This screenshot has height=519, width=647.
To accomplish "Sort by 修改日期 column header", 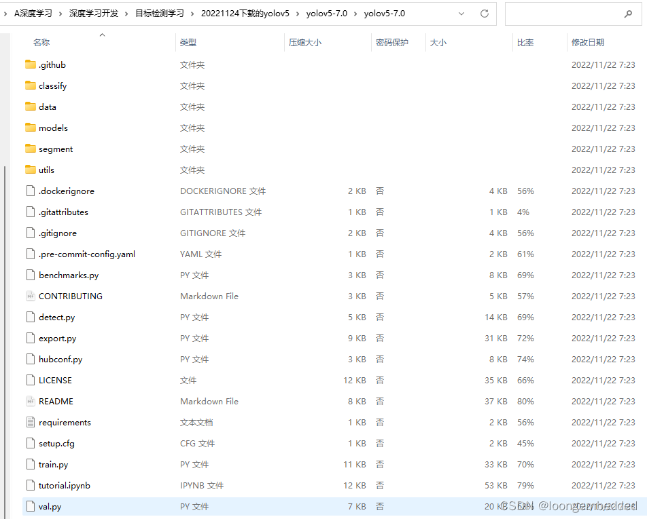I will [588, 43].
